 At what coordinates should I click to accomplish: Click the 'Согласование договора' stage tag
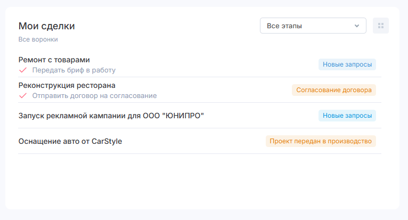pos(334,90)
